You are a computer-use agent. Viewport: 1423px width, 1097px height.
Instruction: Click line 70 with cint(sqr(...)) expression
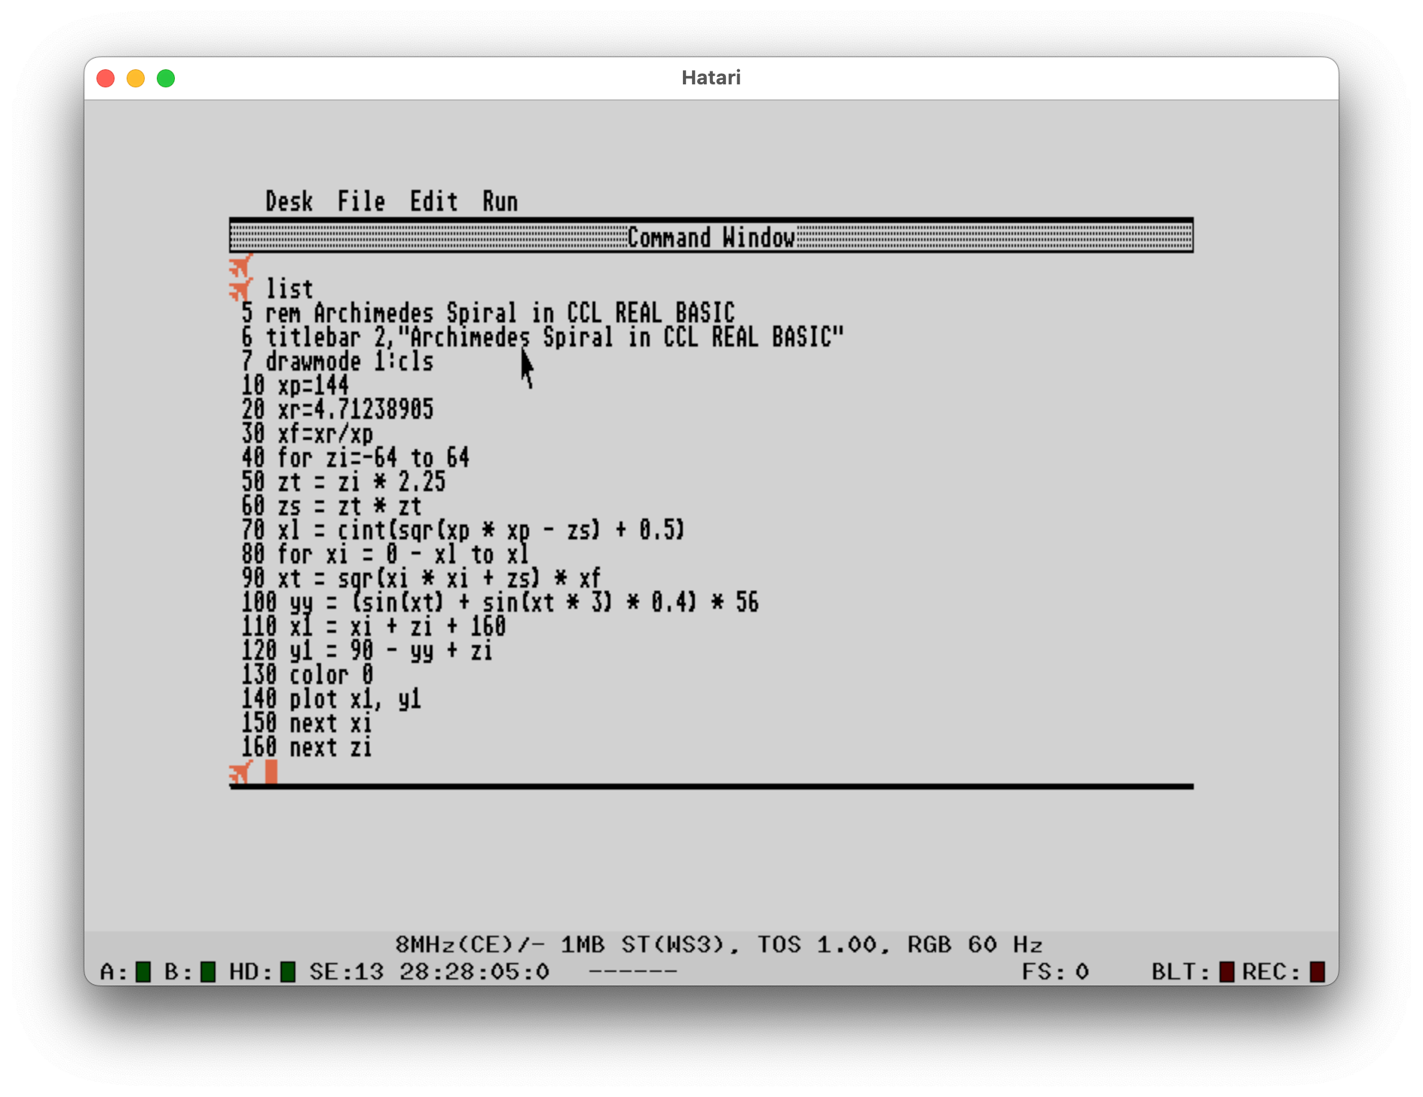(463, 530)
